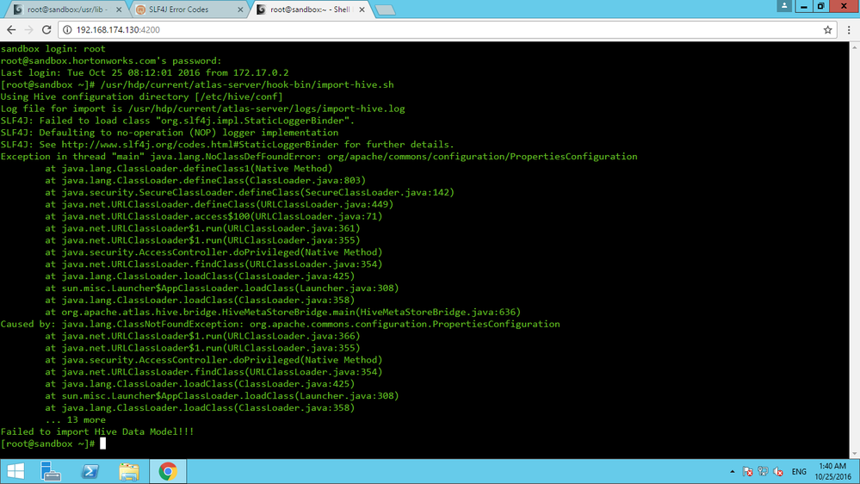Click the import-hive.sh command line
This screenshot has height=484, width=860.
(x=247, y=84)
